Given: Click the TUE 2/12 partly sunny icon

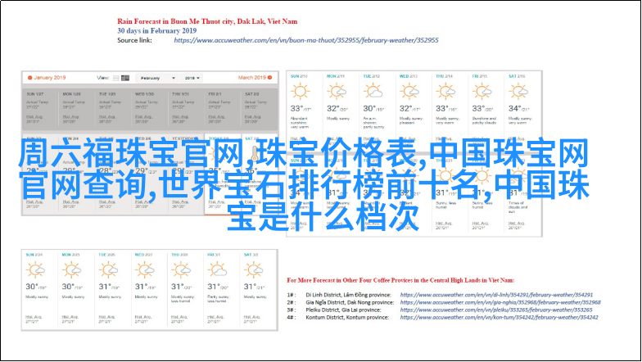Looking at the screenshot, I should (373, 92).
